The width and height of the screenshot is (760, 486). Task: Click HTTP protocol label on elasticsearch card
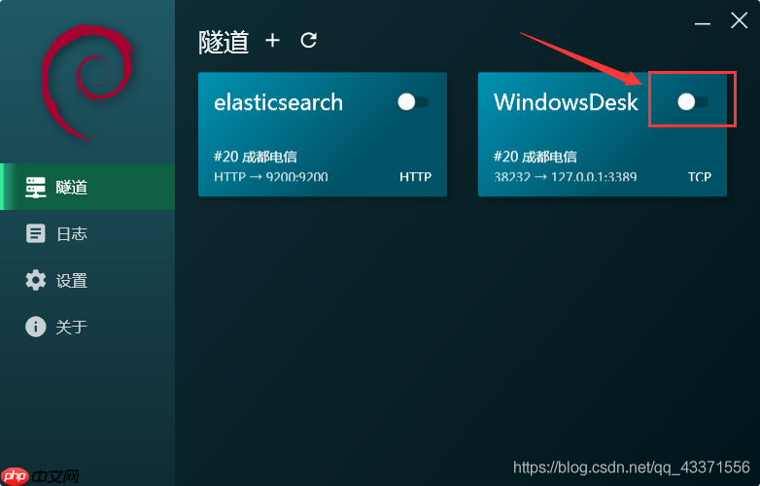coord(415,176)
